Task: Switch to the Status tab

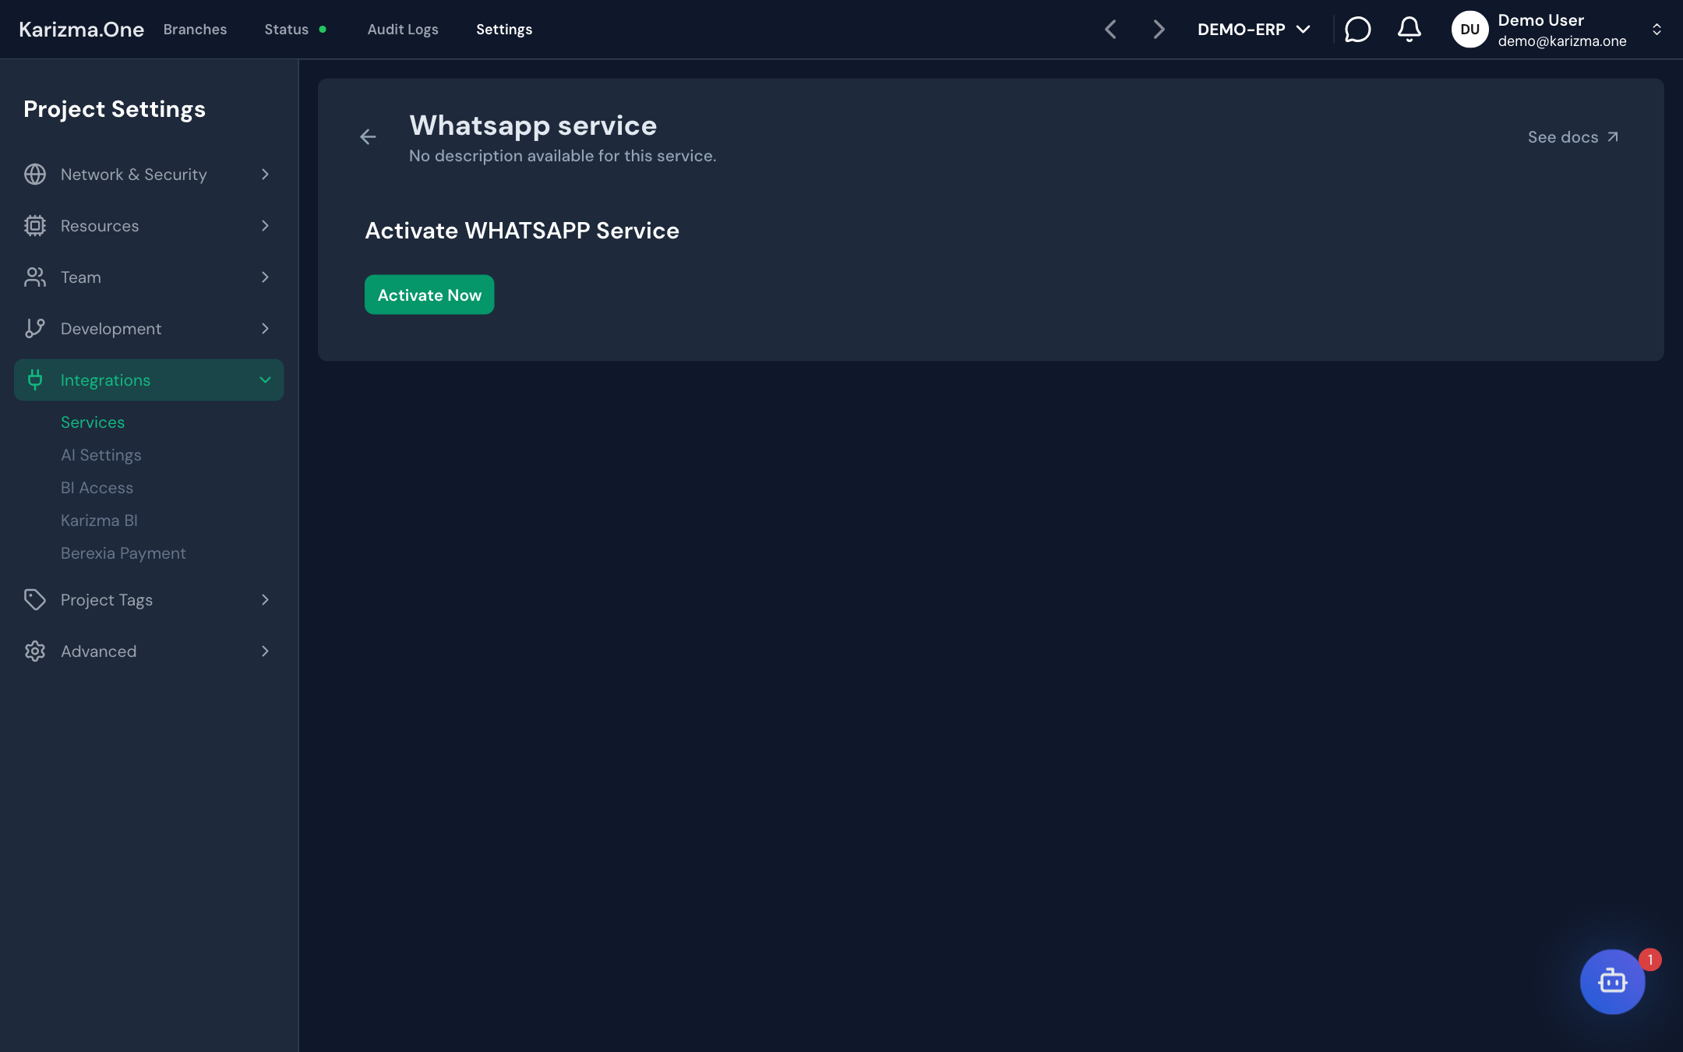Action: 286,30
